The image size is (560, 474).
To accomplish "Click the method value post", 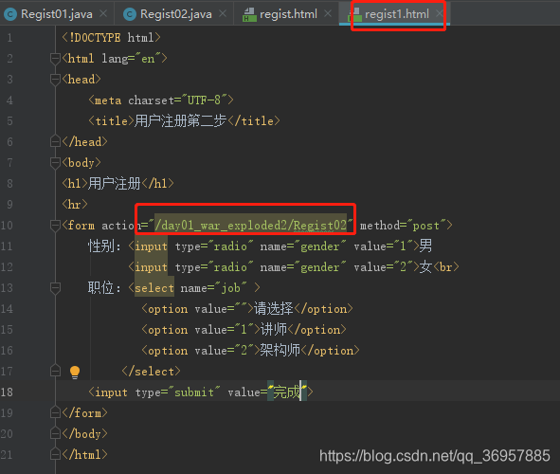I will 425,226.
